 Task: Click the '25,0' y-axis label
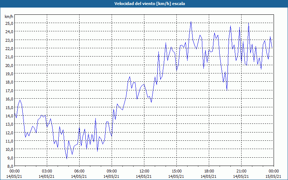click(x=10, y=23)
